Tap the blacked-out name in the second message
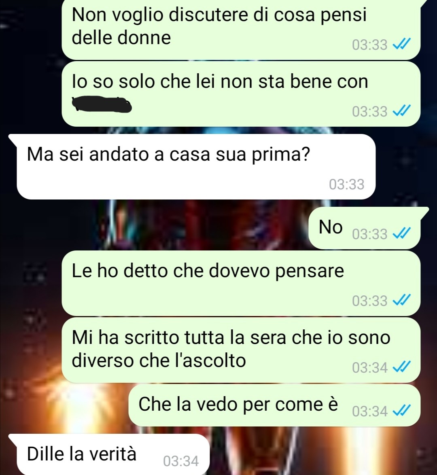 102,104
